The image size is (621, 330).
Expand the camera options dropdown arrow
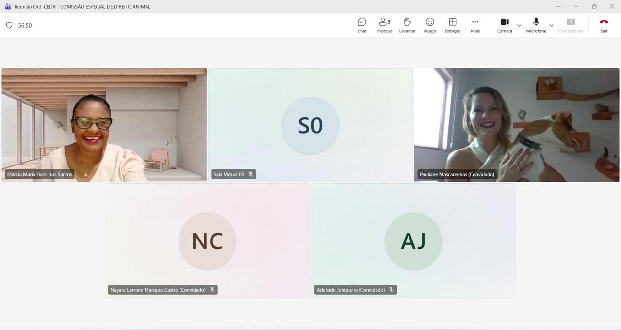pos(519,25)
